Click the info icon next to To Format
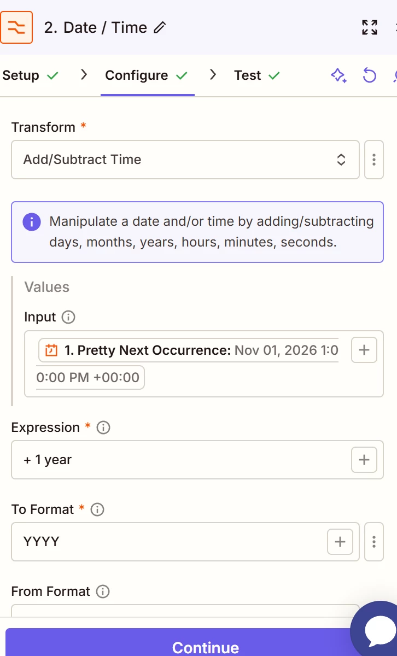The width and height of the screenshot is (397, 656). click(97, 509)
